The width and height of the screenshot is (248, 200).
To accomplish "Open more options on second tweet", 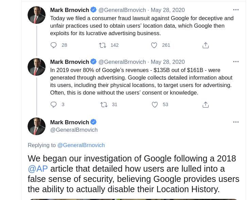I will tap(236, 62).
